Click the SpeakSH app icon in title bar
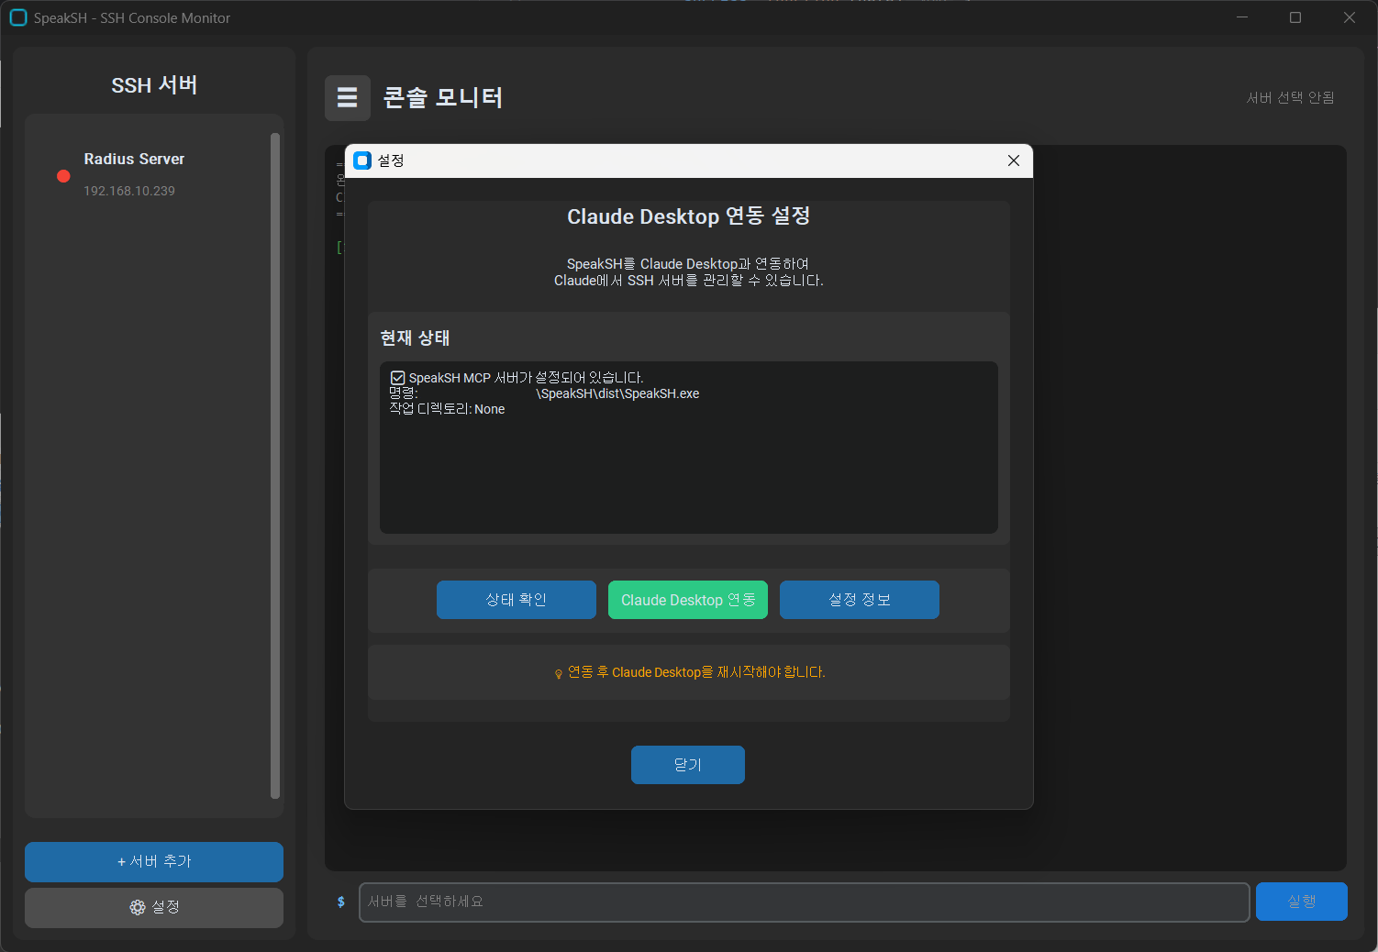1378x952 pixels. tap(18, 17)
